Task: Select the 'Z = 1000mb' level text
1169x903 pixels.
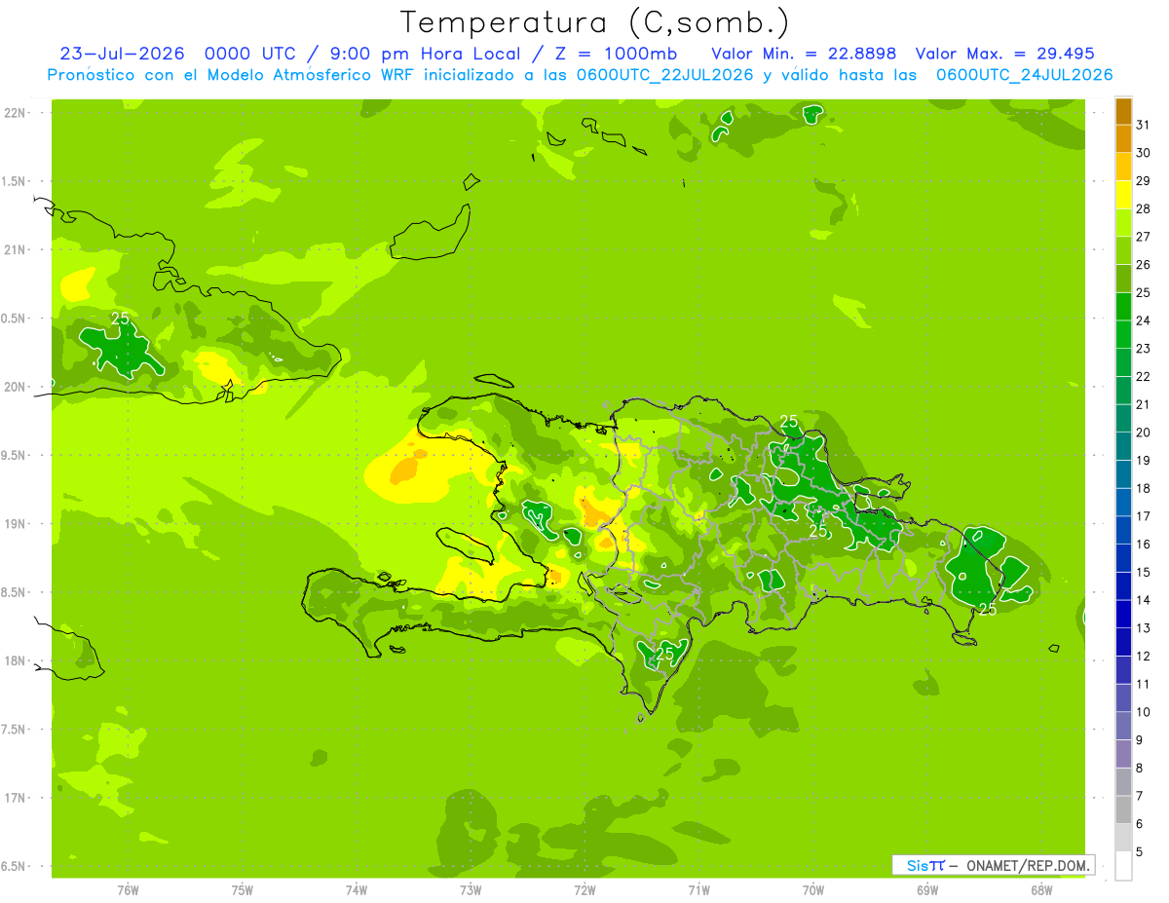Action: tap(616, 54)
